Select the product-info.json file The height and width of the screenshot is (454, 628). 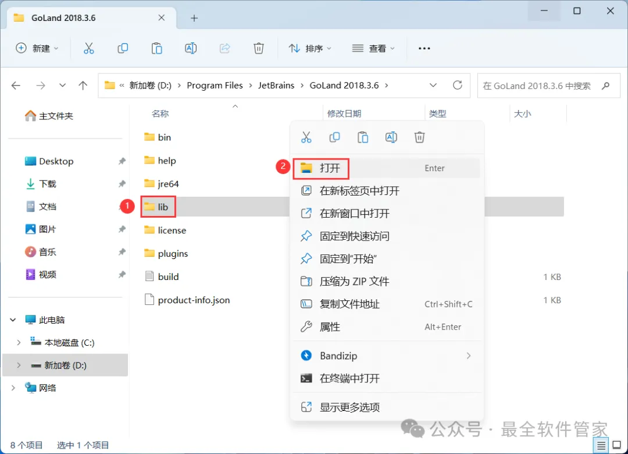click(187, 300)
